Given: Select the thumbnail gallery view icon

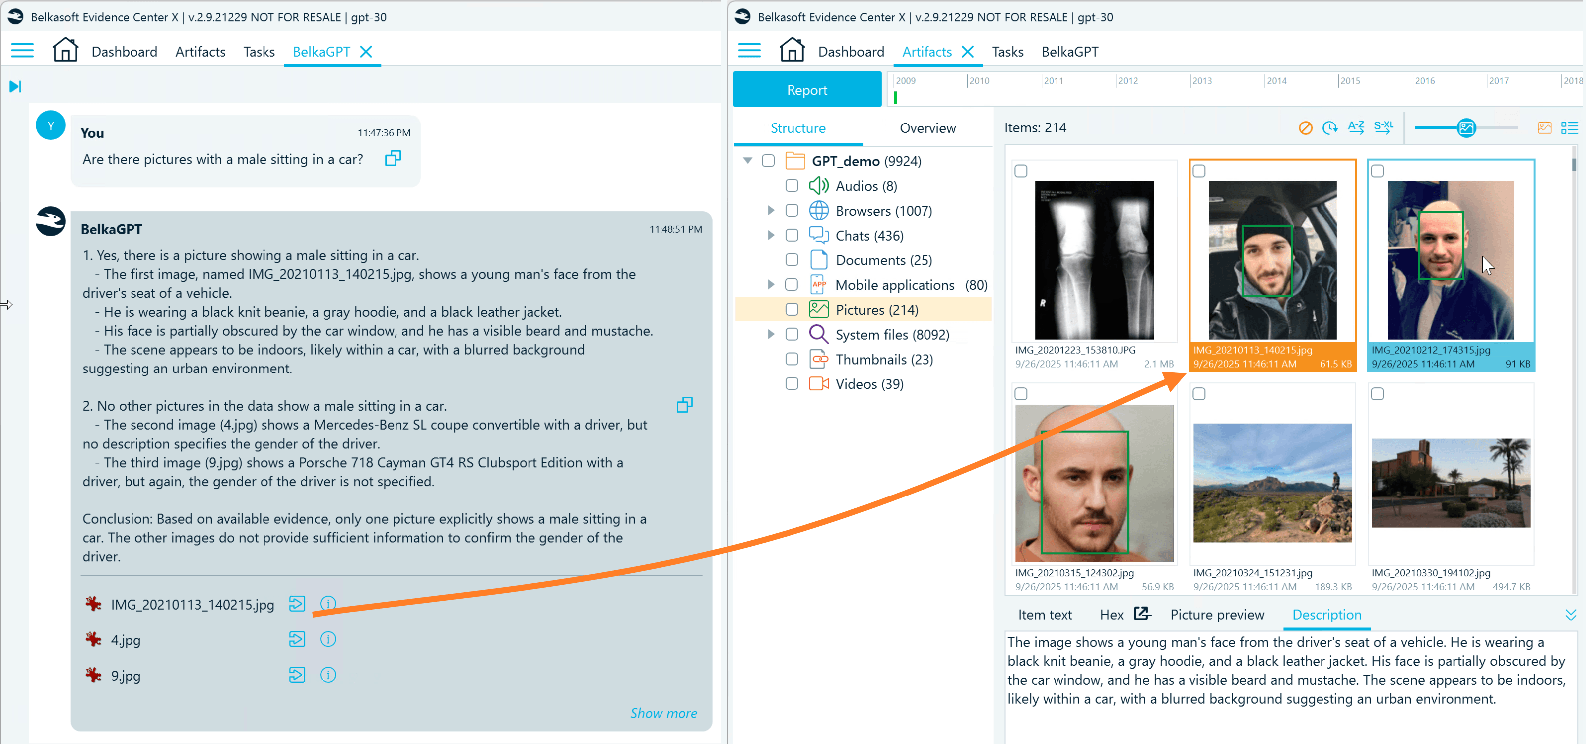Looking at the screenshot, I should [1545, 127].
